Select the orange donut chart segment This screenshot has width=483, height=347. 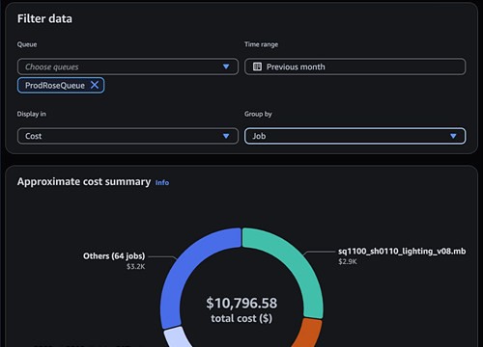[x=308, y=334]
